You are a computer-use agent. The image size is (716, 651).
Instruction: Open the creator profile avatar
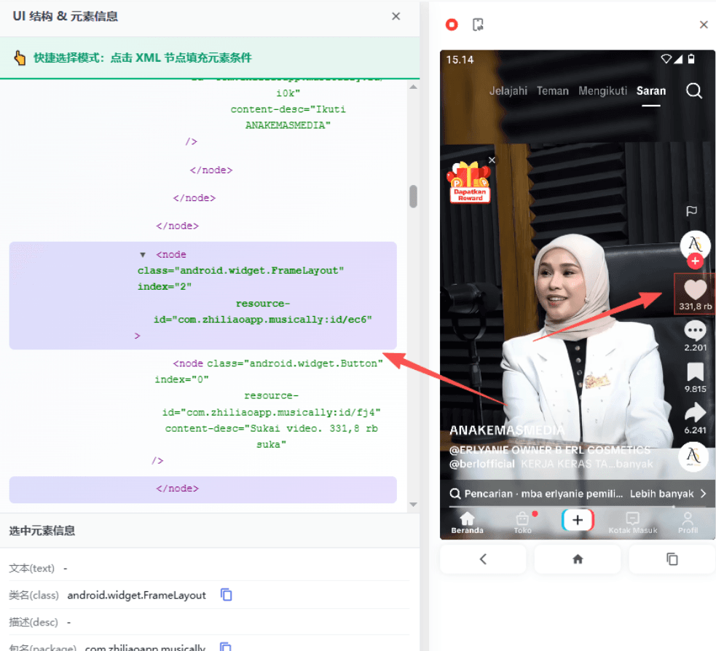695,245
